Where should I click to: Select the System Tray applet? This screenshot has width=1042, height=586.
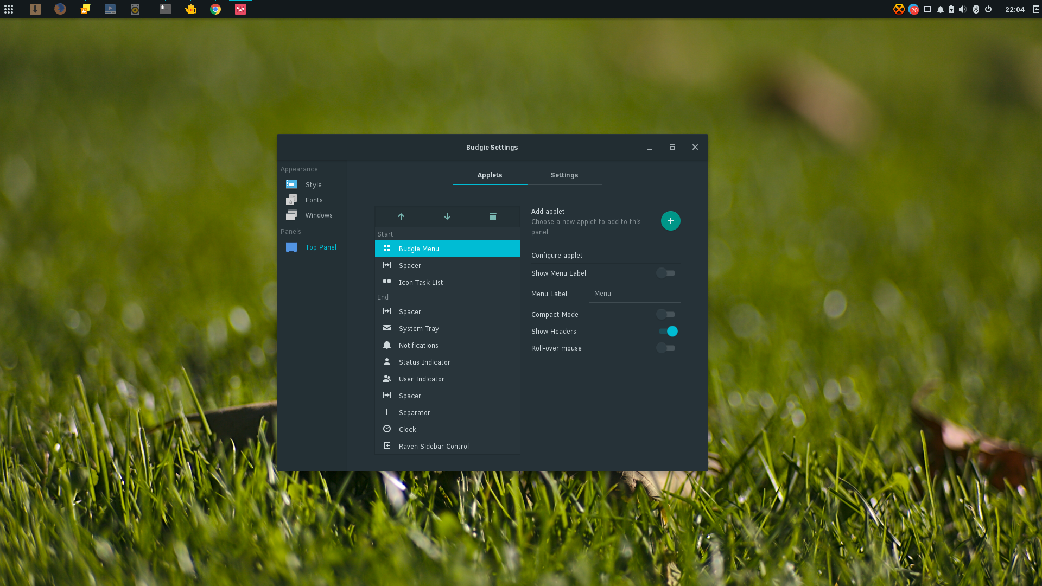447,328
